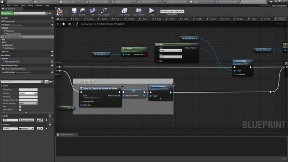The height and width of the screenshot is (162, 288).
Task: Toggle visibility eye of WB_BaseWindow variable
Action: tap(52, 62)
